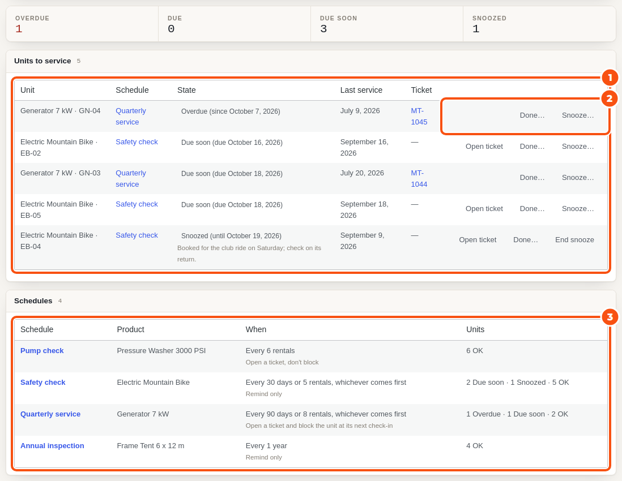Click 'Due soon (due October 16, 2026)' state
The image size is (622, 481).
coord(232,143)
